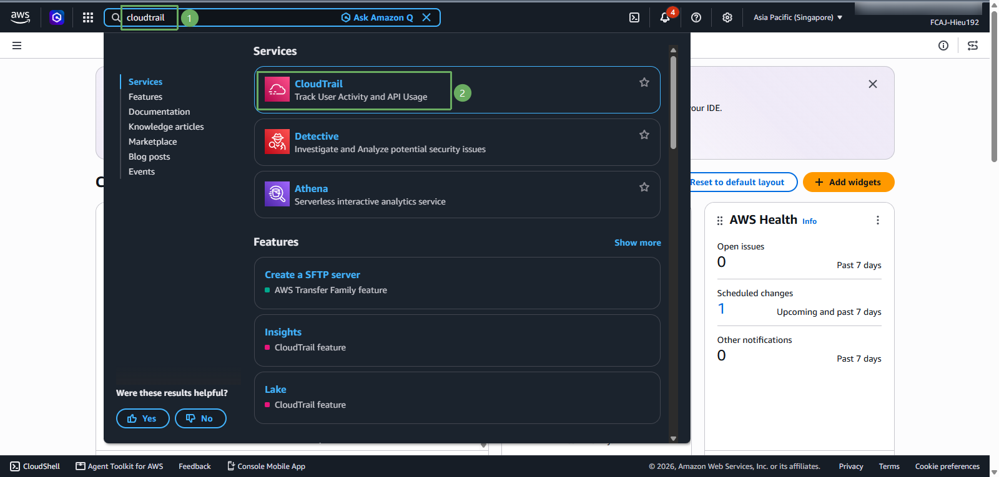The image size is (999, 477).
Task: Open the Athena service icon
Action: 277,194
